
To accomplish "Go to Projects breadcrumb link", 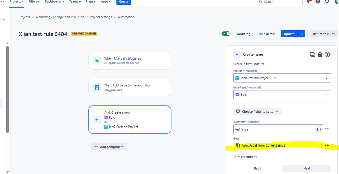I will pyautogui.click(x=24, y=17).
